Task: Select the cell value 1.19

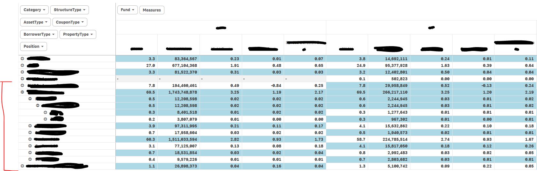Action: pos(263,92)
